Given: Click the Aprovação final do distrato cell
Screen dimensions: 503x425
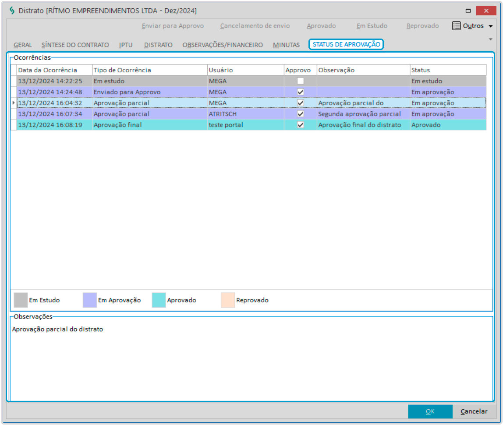Looking at the screenshot, I should coord(364,125).
